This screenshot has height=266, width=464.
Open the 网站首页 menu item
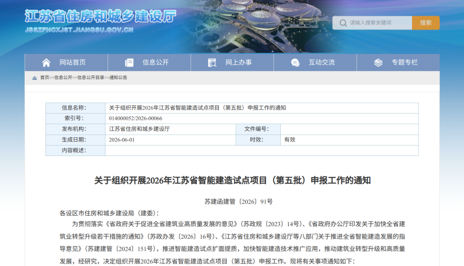pyautogui.click(x=66, y=63)
